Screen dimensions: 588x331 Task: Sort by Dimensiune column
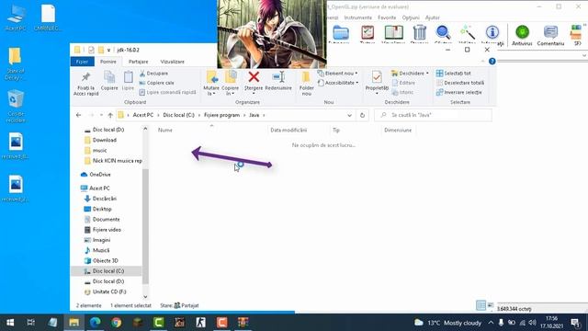398,131
